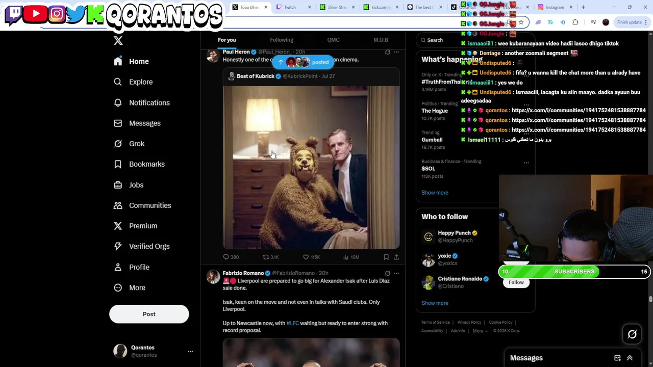
Task: Reply to the Paul Heron post
Action: (231, 257)
